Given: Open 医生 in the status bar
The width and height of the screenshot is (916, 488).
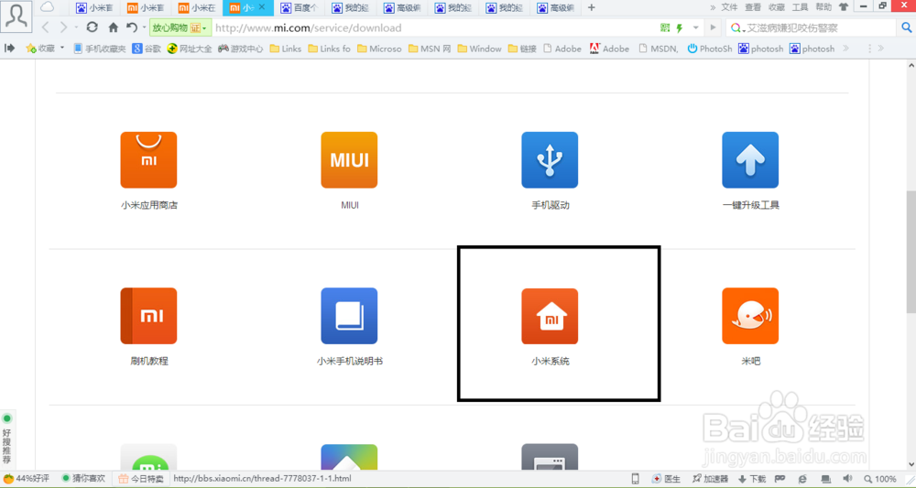Looking at the screenshot, I should pyautogui.click(x=667, y=479).
